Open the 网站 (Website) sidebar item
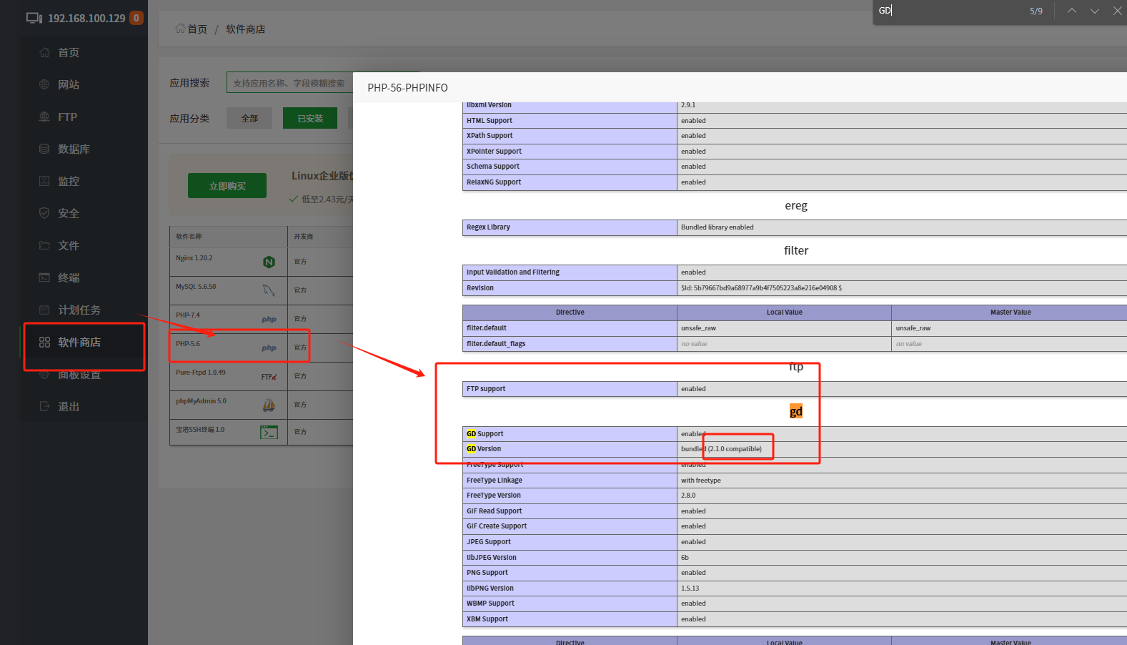 68,84
